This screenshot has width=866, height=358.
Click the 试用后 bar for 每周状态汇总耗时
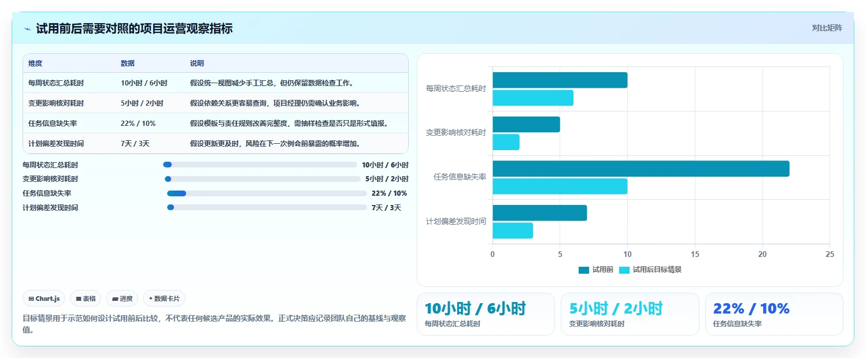pos(533,98)
